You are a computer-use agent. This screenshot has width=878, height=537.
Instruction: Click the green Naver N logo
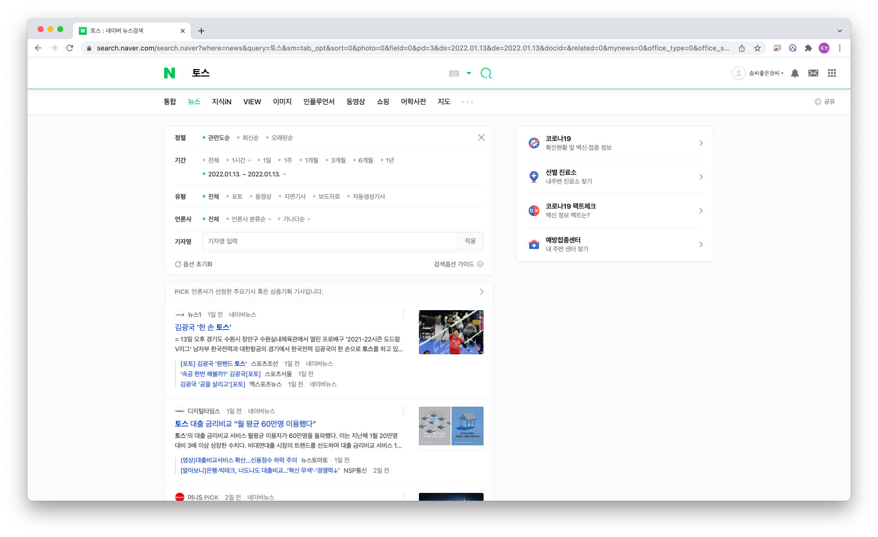tap(170, 73)
